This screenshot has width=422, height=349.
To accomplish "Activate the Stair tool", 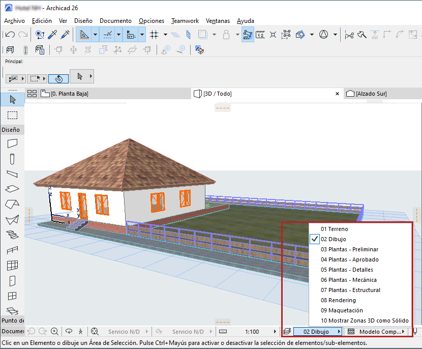I will [13, 235].
